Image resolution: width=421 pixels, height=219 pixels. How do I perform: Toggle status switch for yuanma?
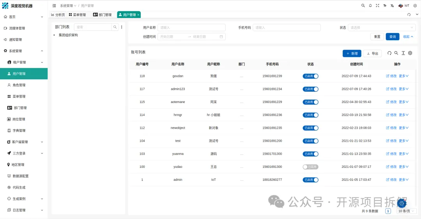tap(310, 154)
